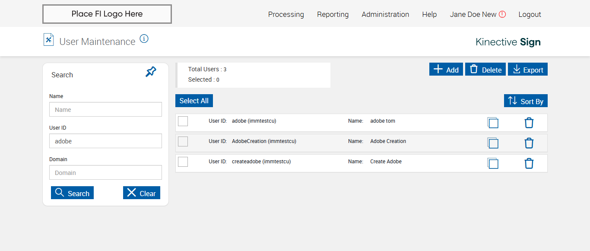Copy the adobe tom user row
Image resolution: width=590 pixels, height=251 pixels.
493,123
